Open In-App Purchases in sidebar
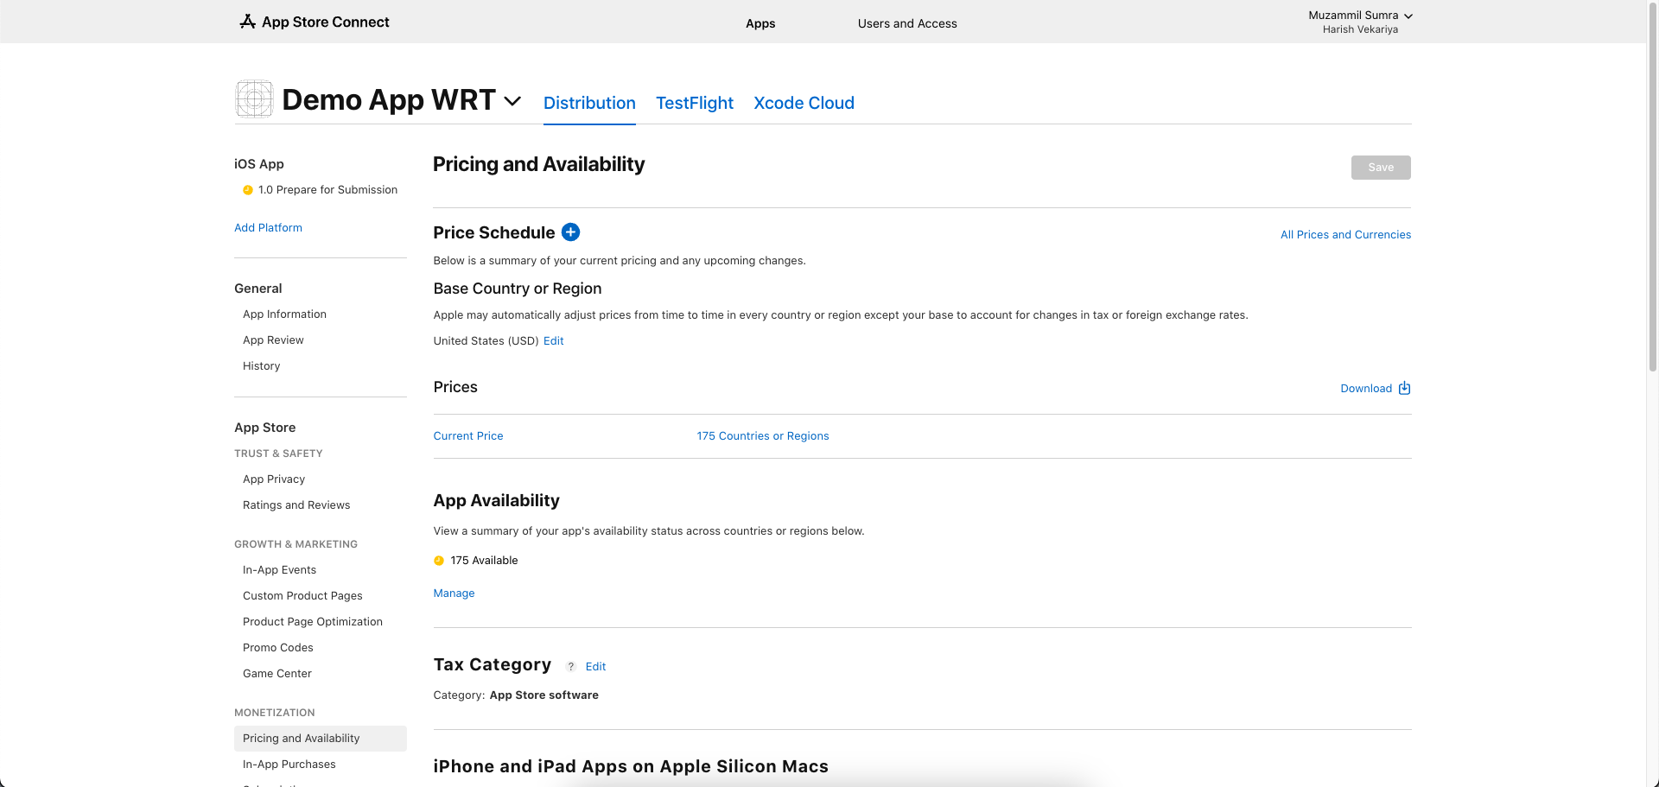Image resolution: width=1659 pixels, height=787 pixels. (x=289, y=765)
